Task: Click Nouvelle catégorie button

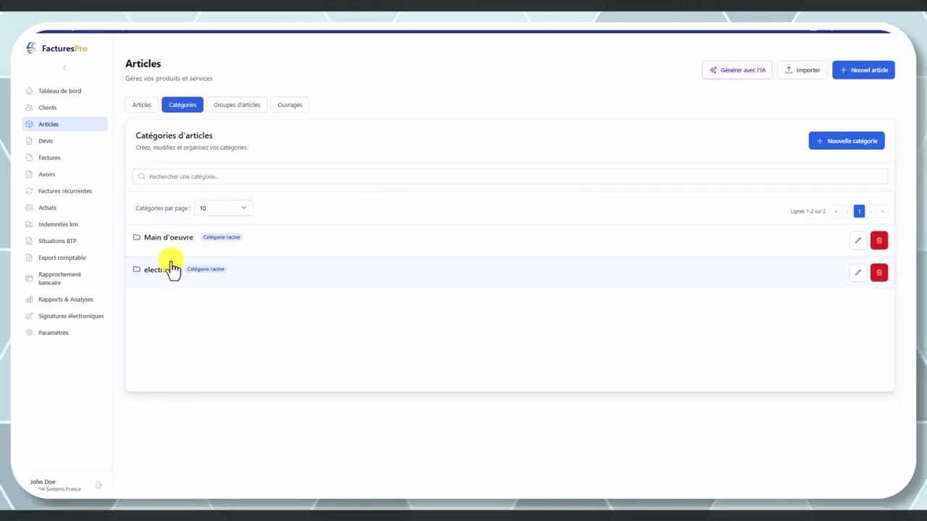Action: pos(847,141)
